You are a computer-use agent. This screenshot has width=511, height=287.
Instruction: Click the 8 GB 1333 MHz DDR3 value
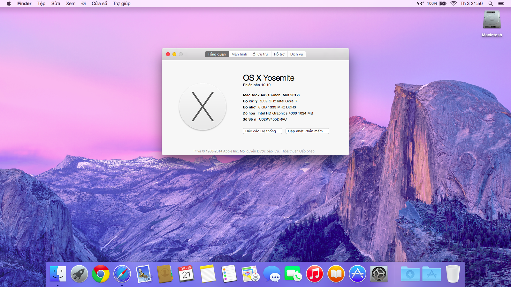click(277, 107)
